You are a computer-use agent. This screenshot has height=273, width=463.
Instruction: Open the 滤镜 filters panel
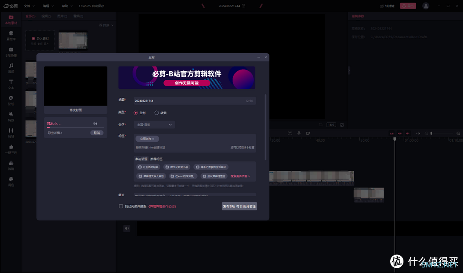pos(11,166)
